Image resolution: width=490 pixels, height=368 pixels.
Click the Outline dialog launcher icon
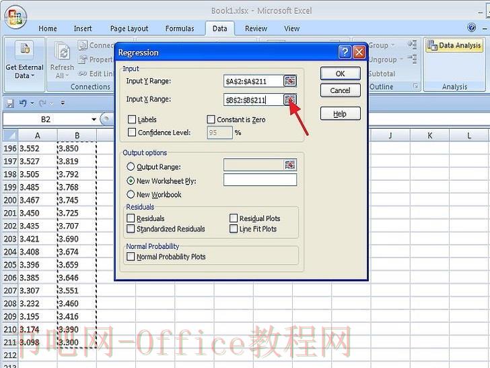click(x=416, y=86)
